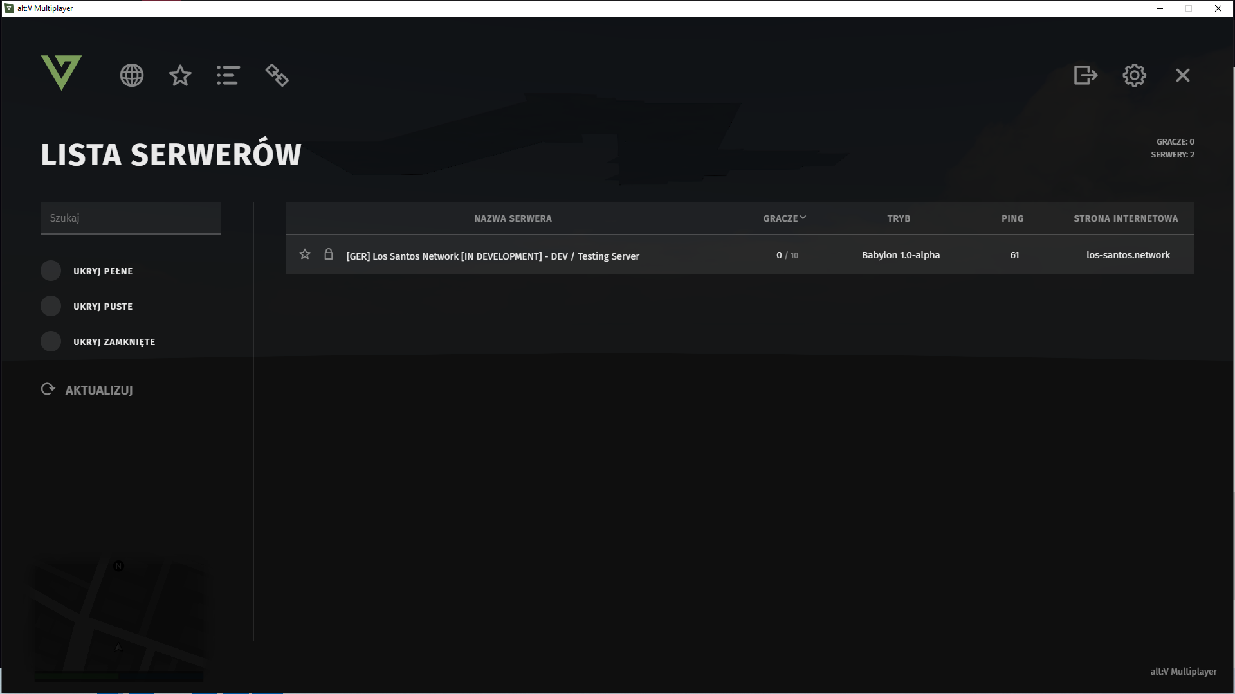Favorite the Los Santos Network server
Image resolution: width=1235 pixels, height=694 pixels.
click(305, 254)
